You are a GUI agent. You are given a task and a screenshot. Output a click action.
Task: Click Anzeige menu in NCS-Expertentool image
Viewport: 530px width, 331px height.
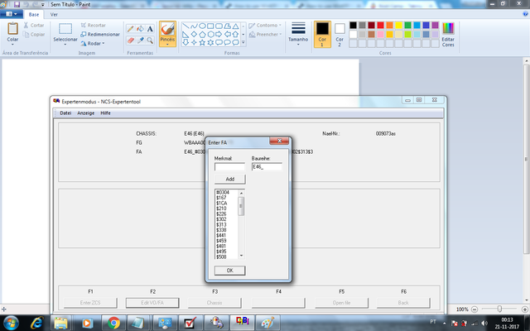86,113
